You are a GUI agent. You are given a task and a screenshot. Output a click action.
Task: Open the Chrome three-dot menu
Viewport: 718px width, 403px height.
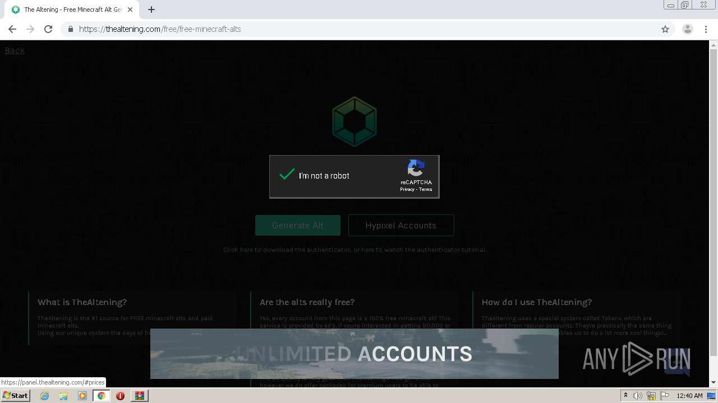click(x=706, y=29)
